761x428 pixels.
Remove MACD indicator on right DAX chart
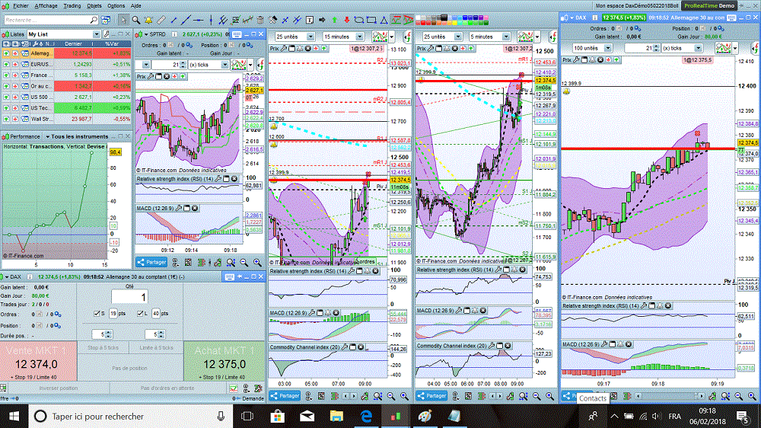point(629,344)
